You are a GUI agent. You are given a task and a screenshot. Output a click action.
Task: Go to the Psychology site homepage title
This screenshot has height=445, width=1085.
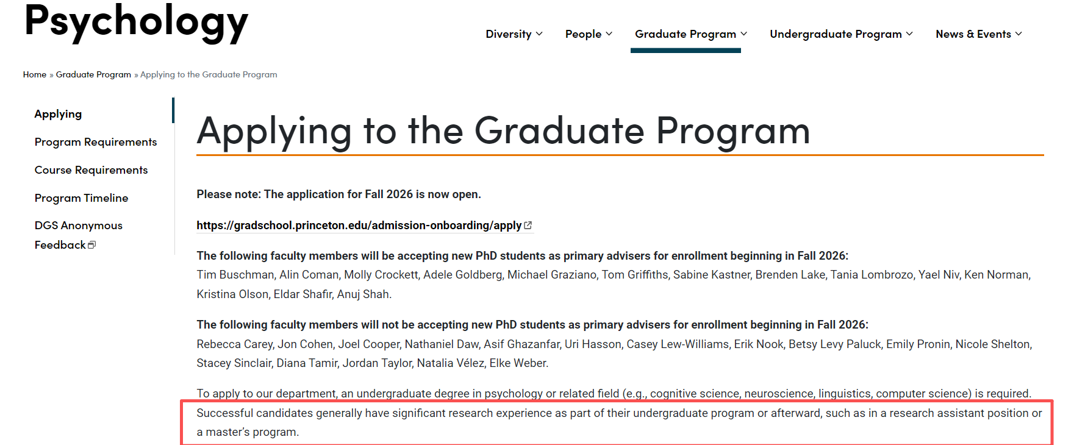click(x=136, y=22)
